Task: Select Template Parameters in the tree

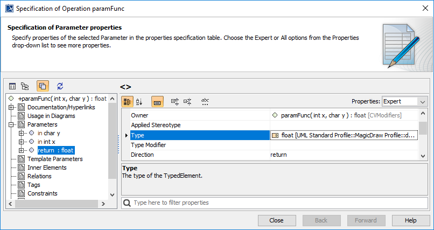Action: [55, 159]
